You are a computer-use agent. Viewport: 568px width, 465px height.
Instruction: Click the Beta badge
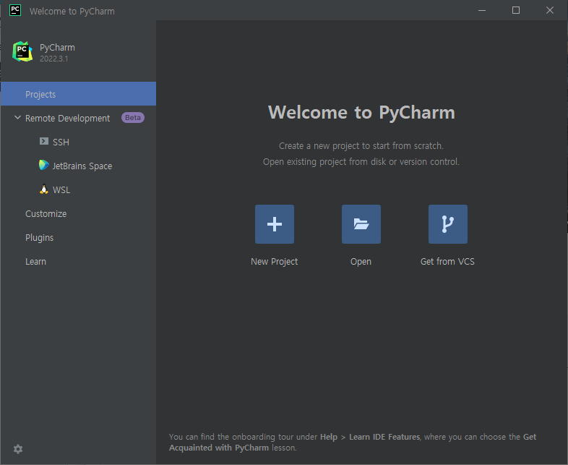[x=133, y=118]
